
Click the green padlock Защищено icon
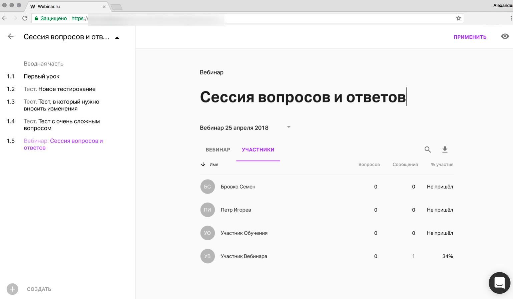tap(36, 18)
